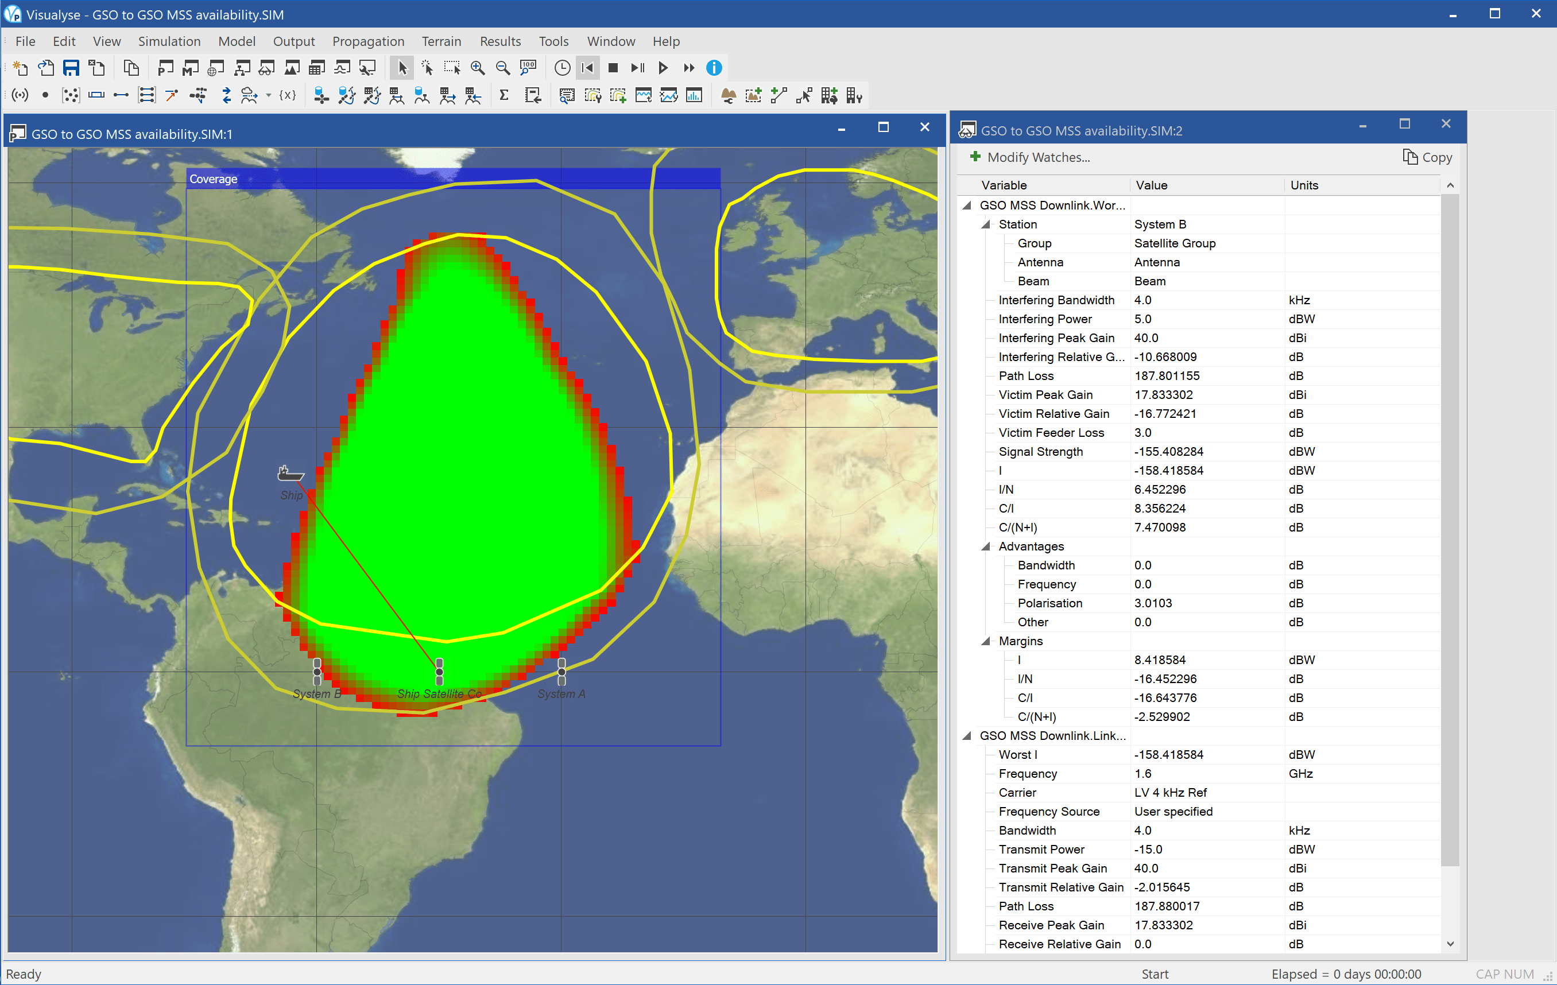The height and width of the screenshot is (985, 1557).
Task: Click the Sigma statistics icon
Action: point(503,96)
